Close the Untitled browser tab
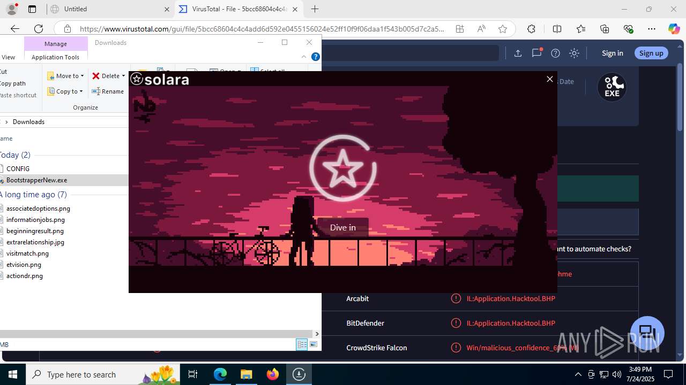 pos(167,9)
